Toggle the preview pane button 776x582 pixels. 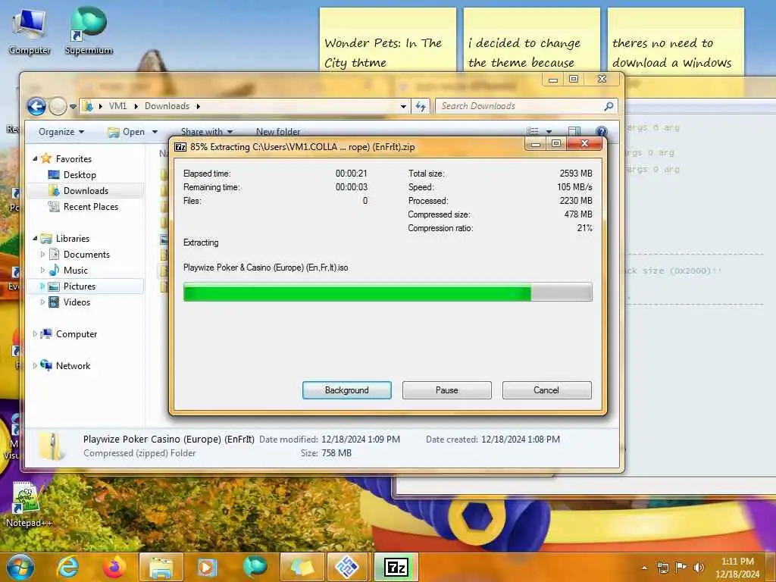[x=574, y=131]
